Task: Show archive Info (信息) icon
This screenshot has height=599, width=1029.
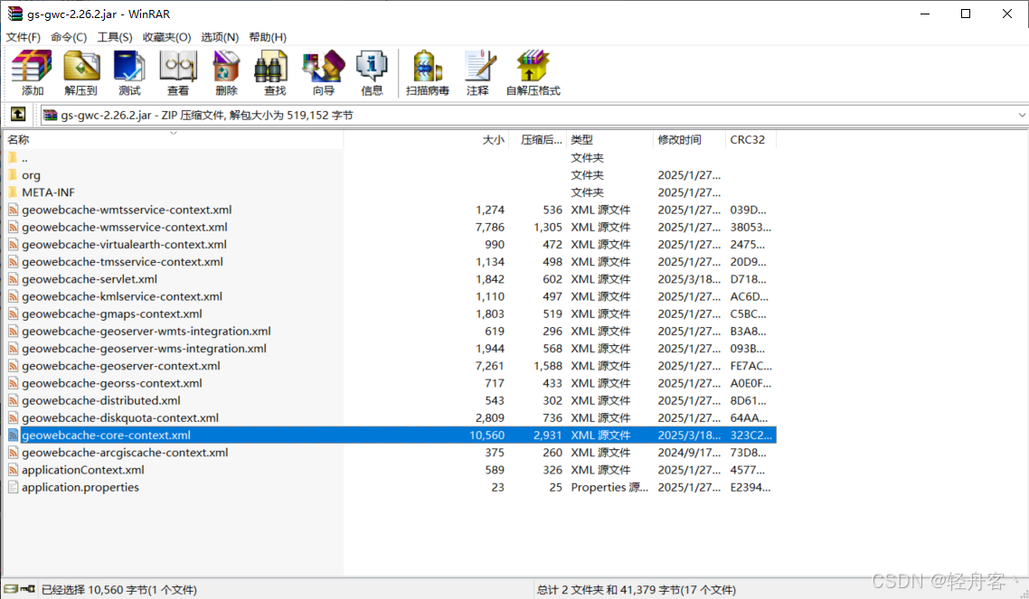Action: click(373, 73)
